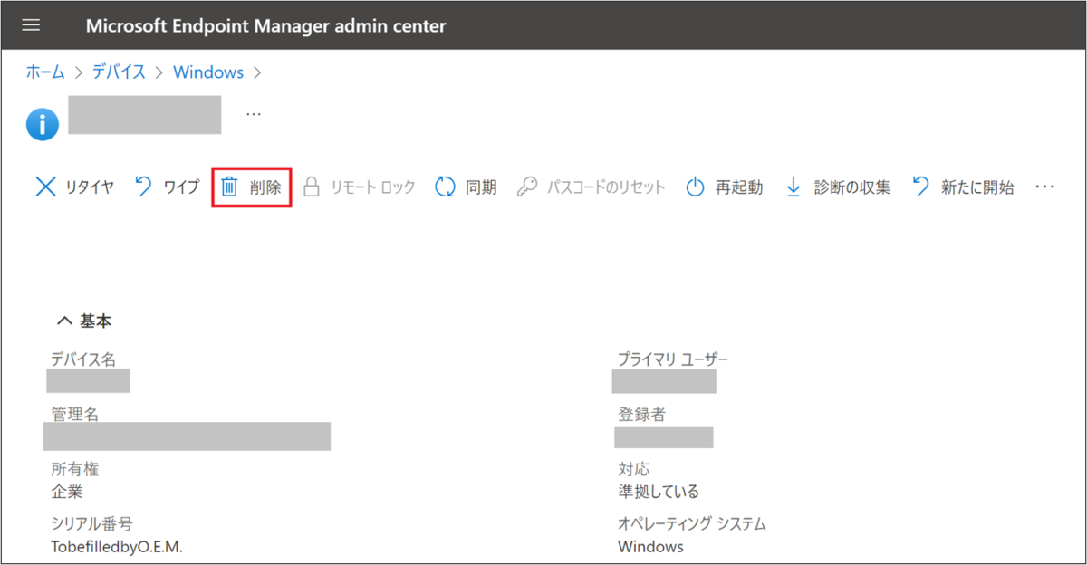The height and width of the screenshot is (565, 1087).
Task: Click the blue info icon beside device name
Action: [x=43, y=124]
